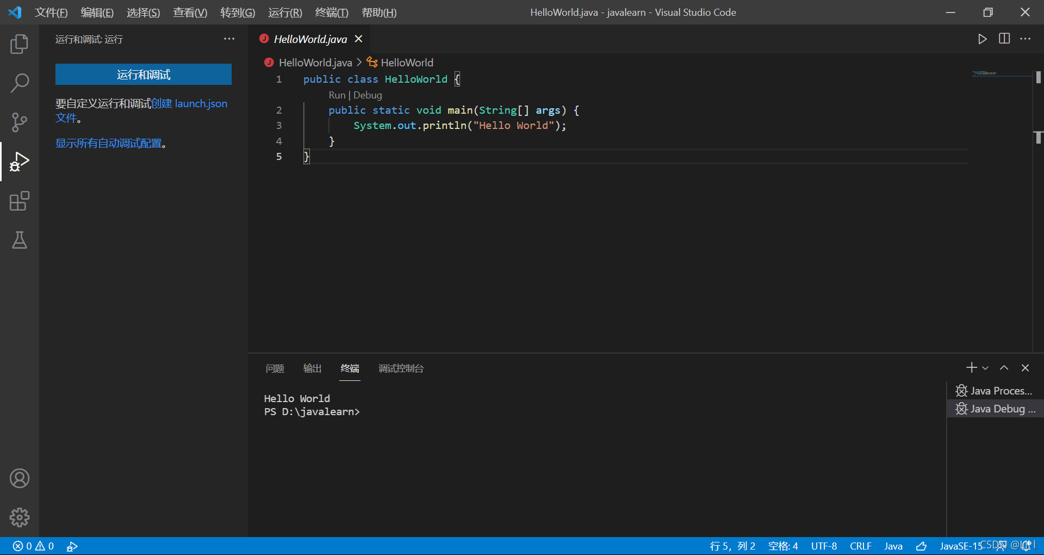The height and width of the screenshot is (555, 1044).
Task: Click the errors and warnings status indicator
Action: pyautogui.click(x=34, y=546)
